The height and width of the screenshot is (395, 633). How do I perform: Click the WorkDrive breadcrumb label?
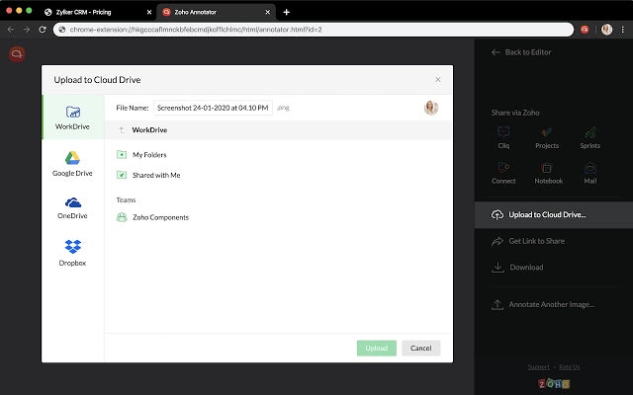(x=149, y=129)
